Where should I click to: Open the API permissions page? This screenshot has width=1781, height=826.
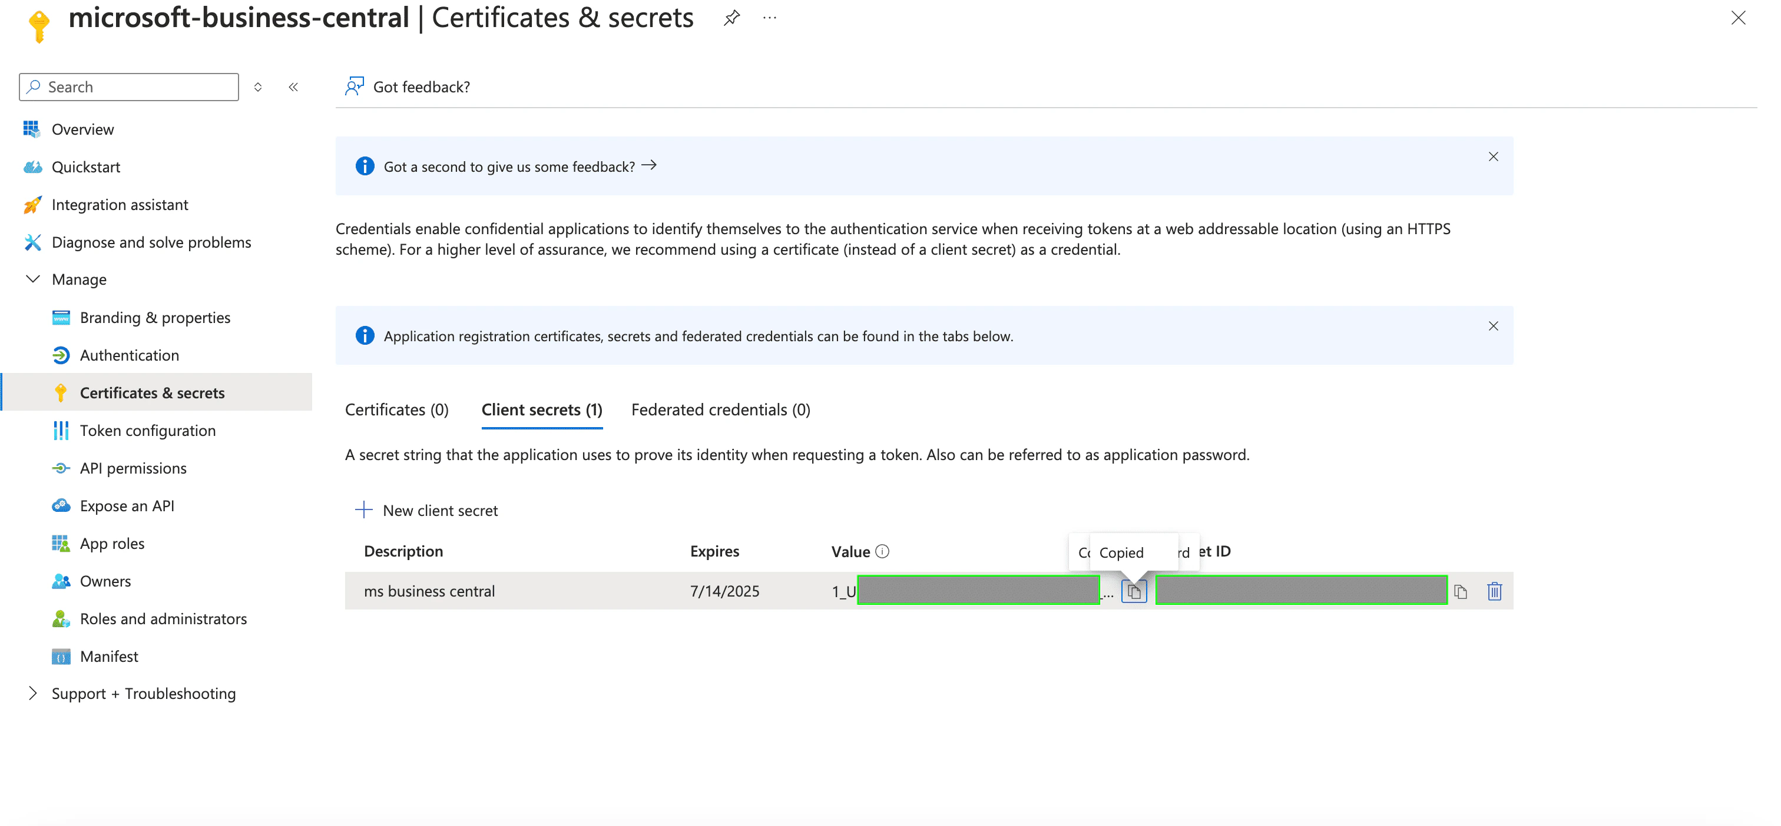pos(133,468)
